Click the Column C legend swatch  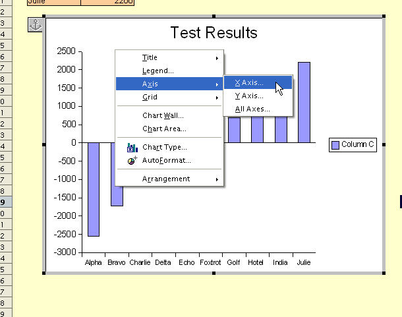click(x=335, y=145)
